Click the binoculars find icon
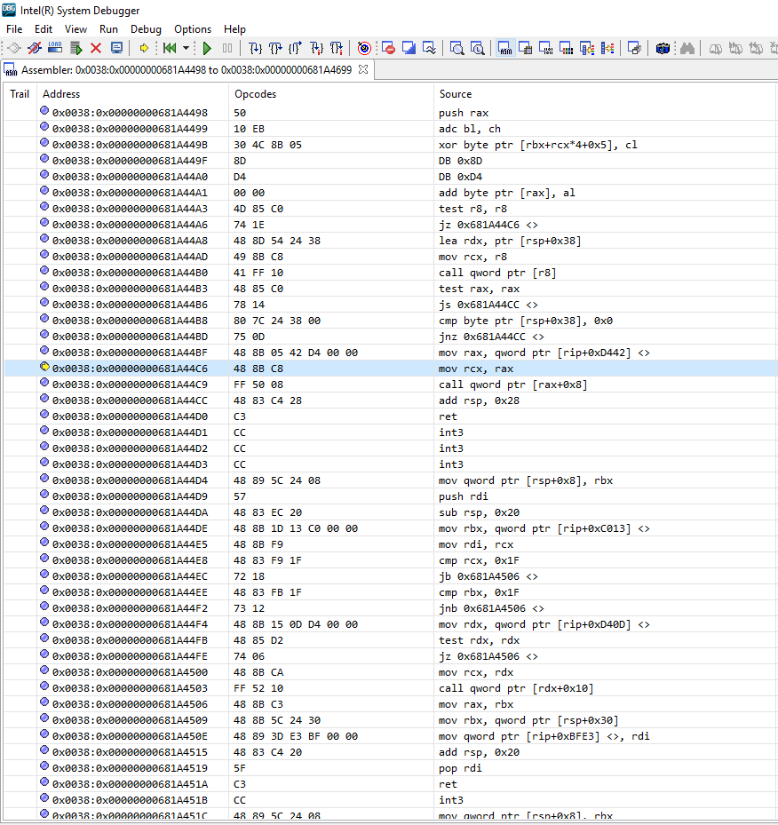The image size is (778, 825). tap(687, 49)
